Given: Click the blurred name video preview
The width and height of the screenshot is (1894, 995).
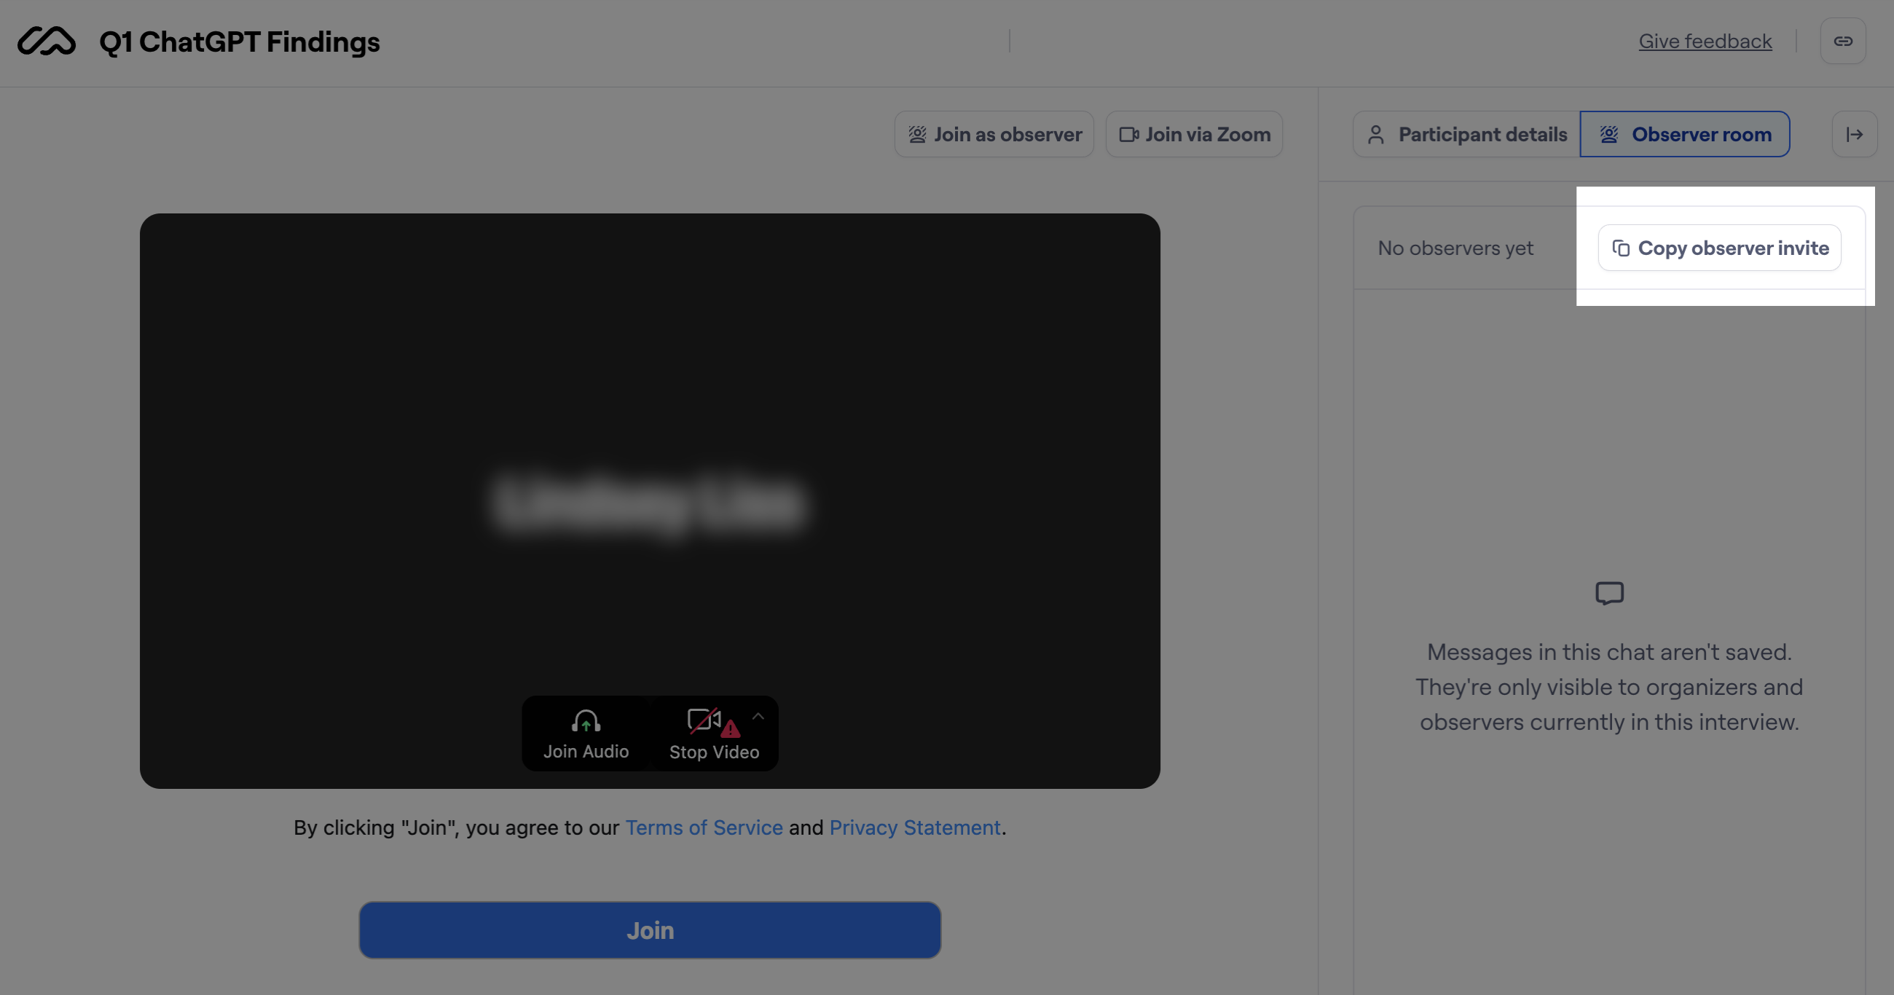Looking at the screenshot, I should click(x=649, y=503).
